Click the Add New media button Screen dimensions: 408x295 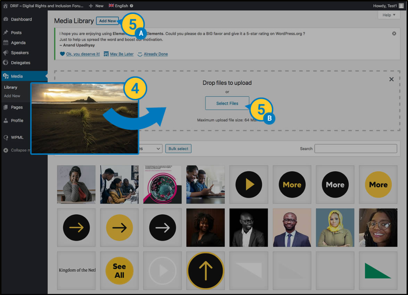[107, 21]
